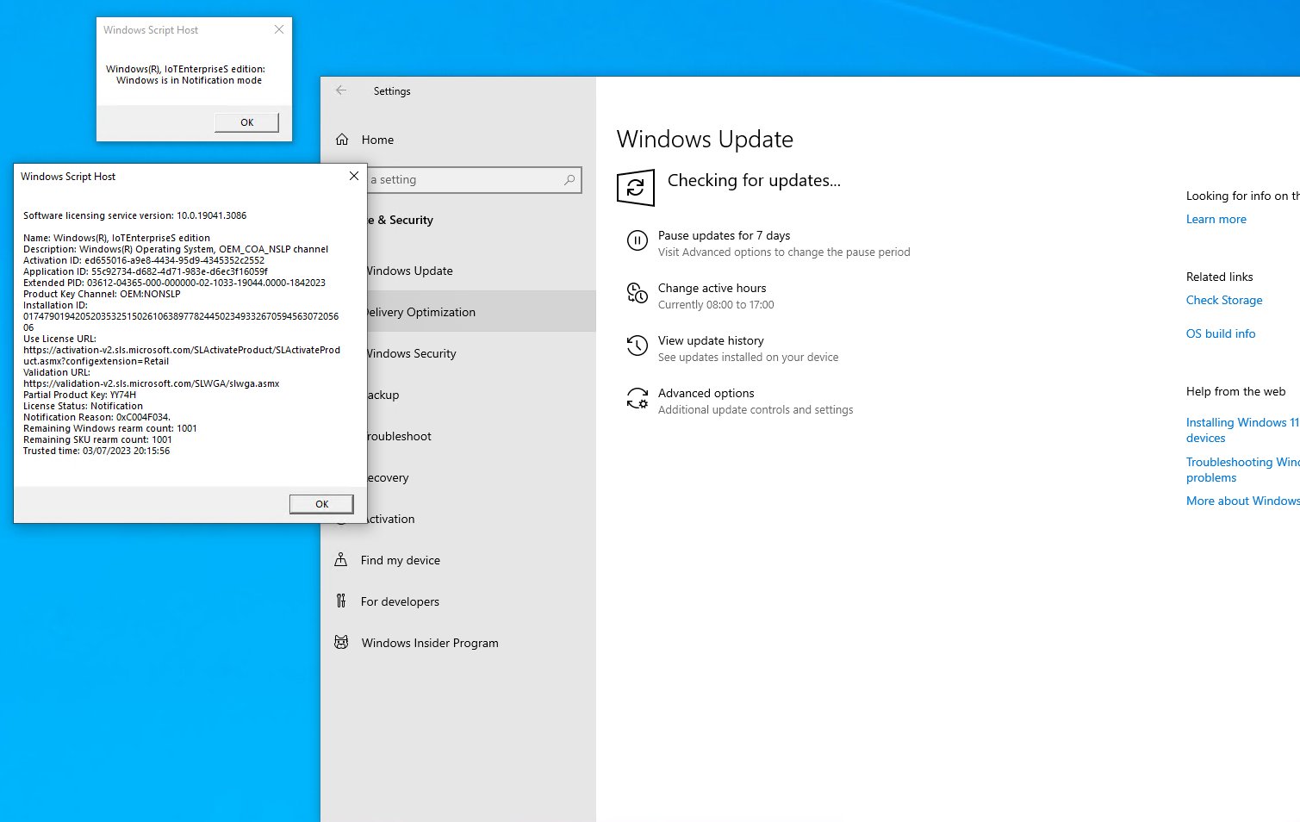Click the Remaining SKU rearm count line
This screenshot has width=1300, height=822.
[97, 439]
